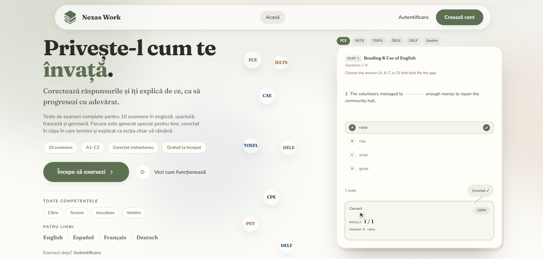
Task: Click the Autentificare link after 'Exersezi deja?'
Action: pos(87,253)
